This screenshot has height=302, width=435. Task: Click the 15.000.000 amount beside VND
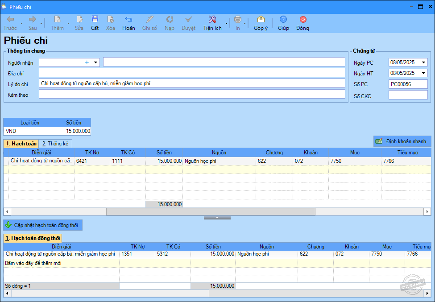pos(74,131)
